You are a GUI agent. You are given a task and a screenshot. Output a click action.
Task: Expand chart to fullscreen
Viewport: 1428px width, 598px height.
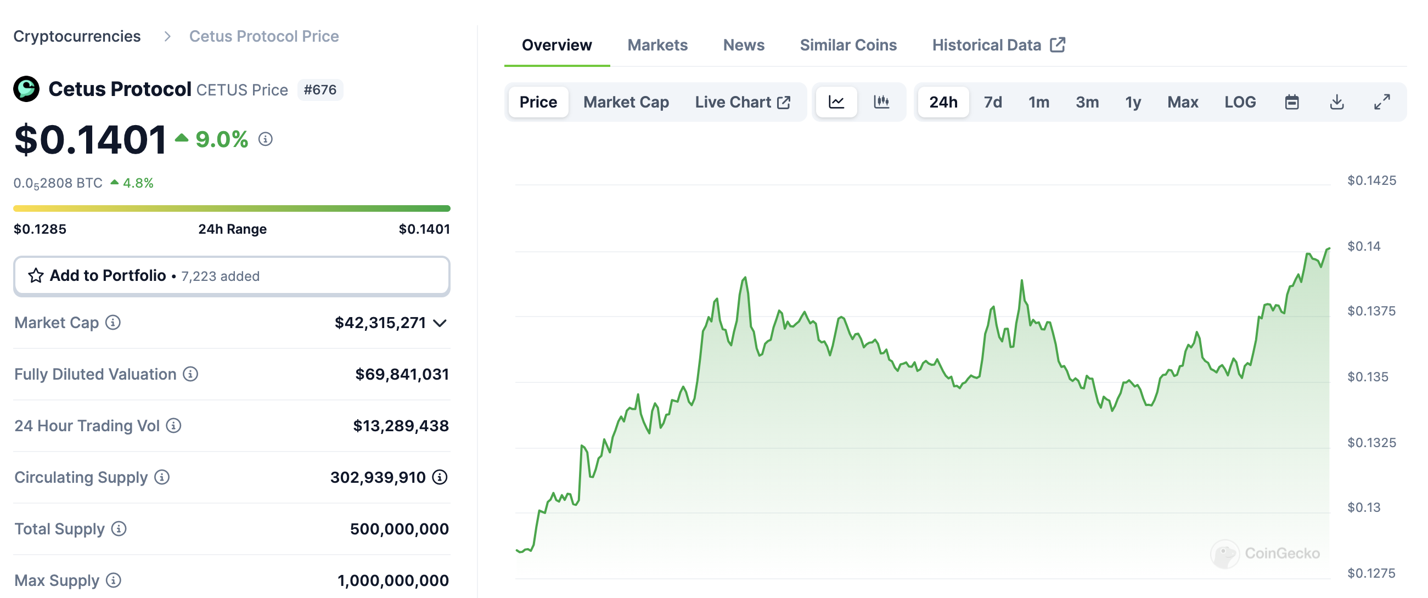point(1382,102)
